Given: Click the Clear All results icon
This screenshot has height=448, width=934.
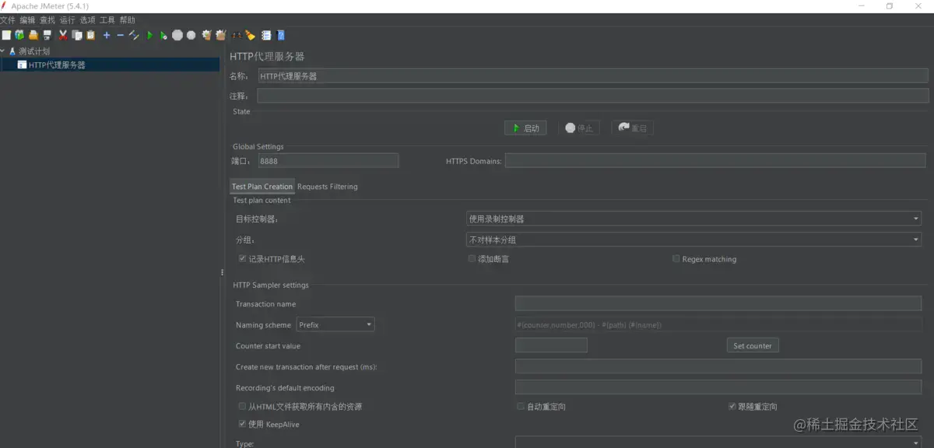Looking at the screenshot, I should [x=220, y=35].
